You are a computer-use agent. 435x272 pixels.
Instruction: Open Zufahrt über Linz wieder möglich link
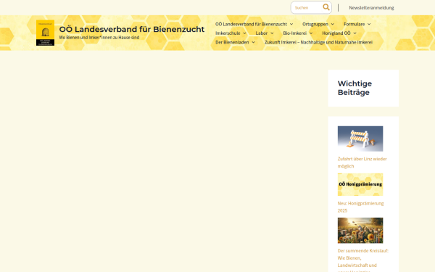[x=362, y=162]
